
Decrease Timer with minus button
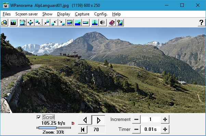(x=136, y=129)
